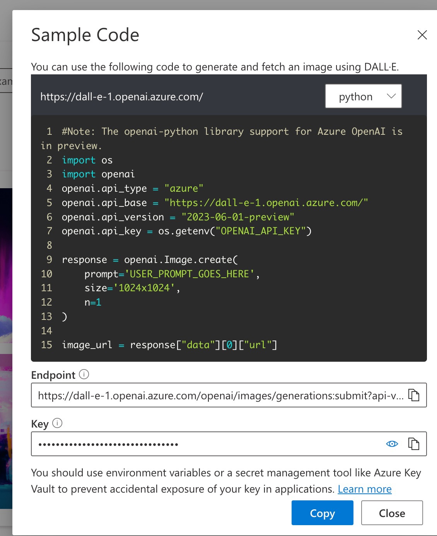Click the openai.api_base code line
This screenshot has height=536, width=437.
[215, 203]
